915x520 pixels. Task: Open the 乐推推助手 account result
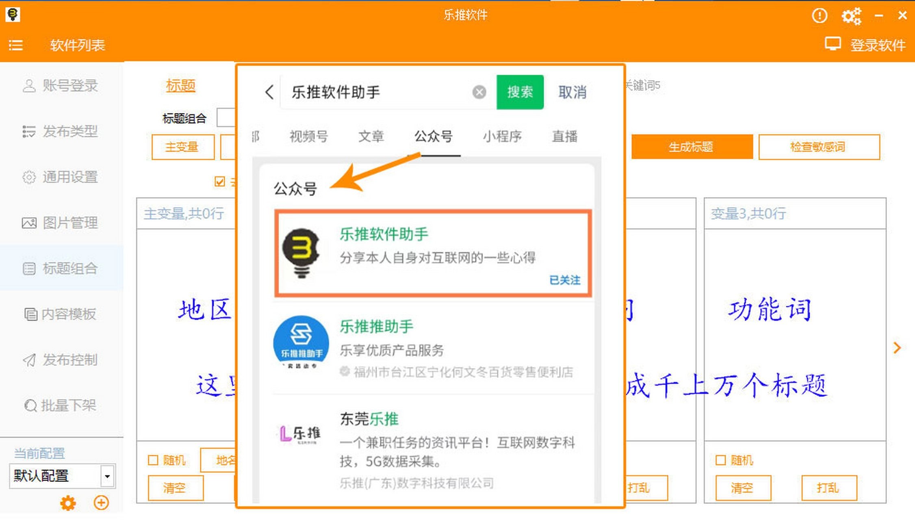point(433,348)
